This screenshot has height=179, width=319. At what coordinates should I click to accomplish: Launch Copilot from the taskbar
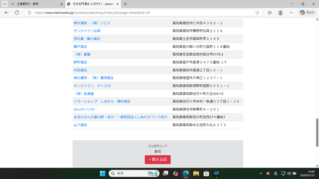click(x=175, y=174)
